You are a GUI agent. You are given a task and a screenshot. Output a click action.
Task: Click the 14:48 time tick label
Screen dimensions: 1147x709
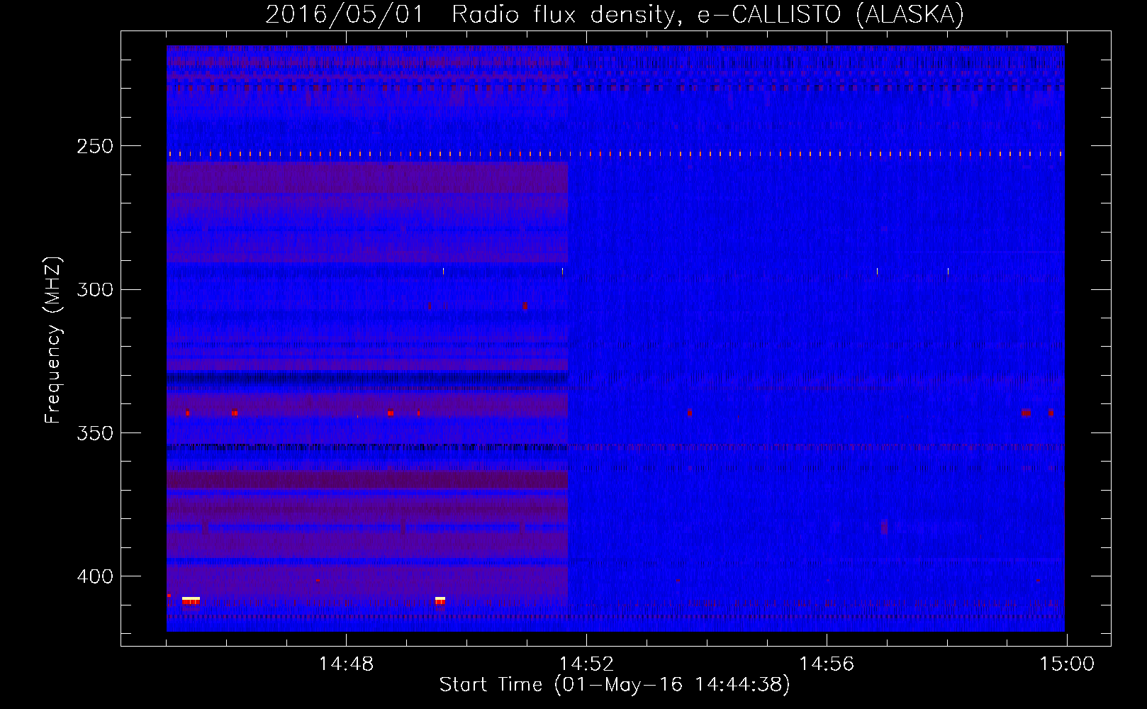tap(346, 664)
